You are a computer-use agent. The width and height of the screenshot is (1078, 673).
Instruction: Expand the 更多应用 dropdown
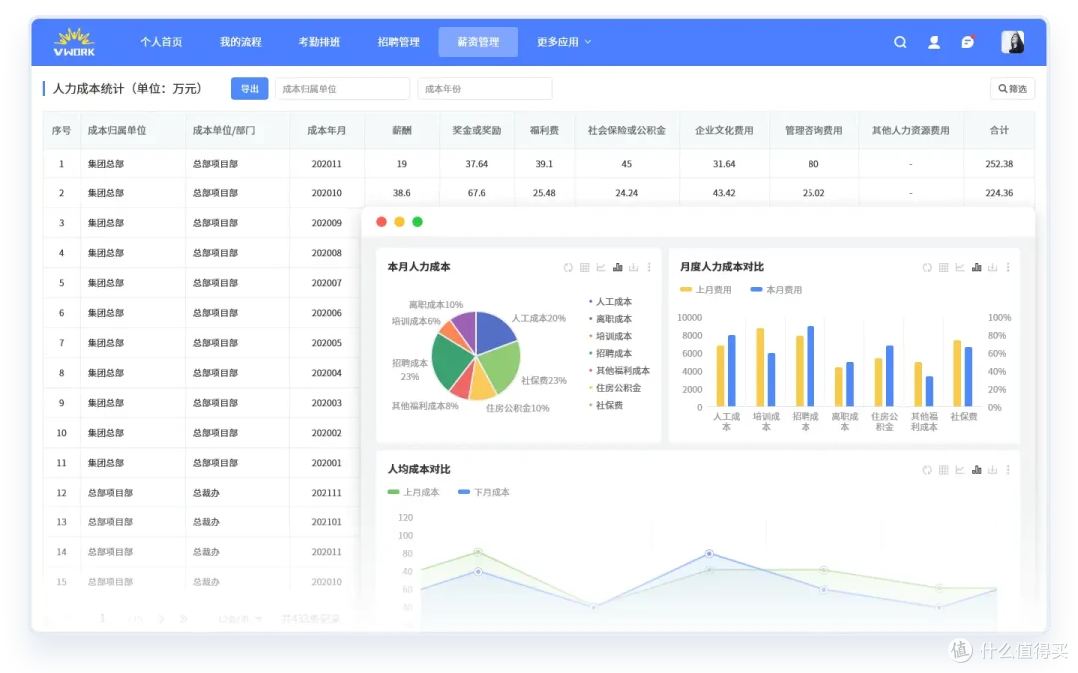[x=564, y=42]
